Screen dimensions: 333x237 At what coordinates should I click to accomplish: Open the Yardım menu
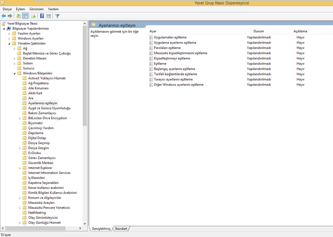click(53, 9)
